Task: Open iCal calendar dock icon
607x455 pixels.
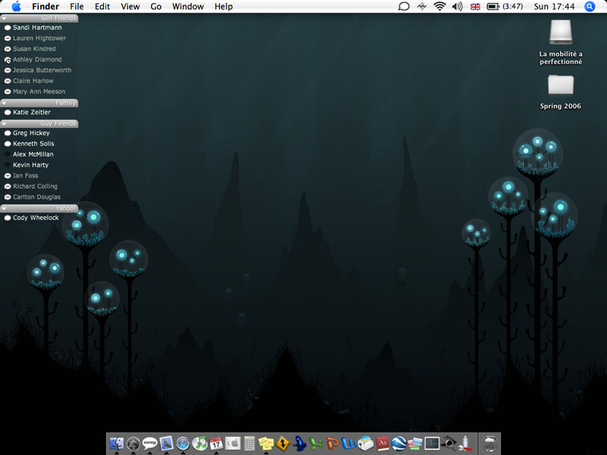Action: click(x=216, y=444)
